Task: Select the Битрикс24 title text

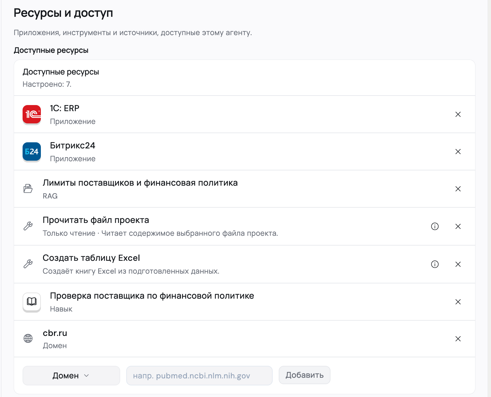Action: coord(73,146)
